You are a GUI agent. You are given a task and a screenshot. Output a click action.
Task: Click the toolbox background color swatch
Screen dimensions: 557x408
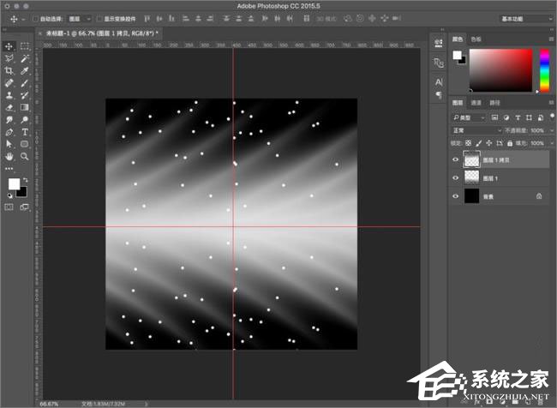click(x=22, y=192)
